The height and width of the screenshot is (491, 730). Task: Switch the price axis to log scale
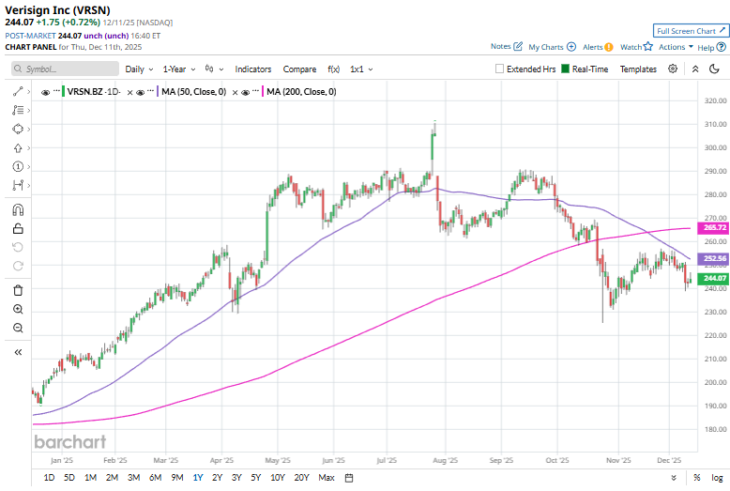point(717,478)
